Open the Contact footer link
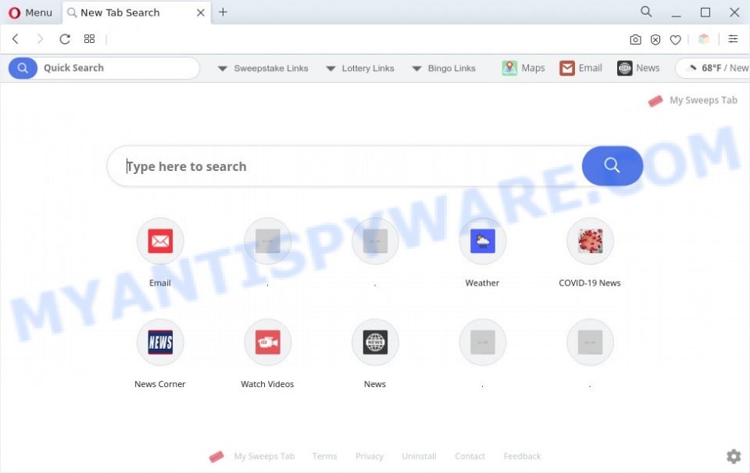The width and height of the screenshot is (750, 473). click(470, 457)
